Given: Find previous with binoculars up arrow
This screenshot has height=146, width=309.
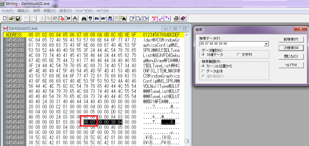Looking at the screenshot, I should pos(104,19).
